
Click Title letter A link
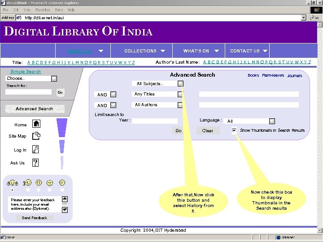pyautogui.click(x=29, y=63)
